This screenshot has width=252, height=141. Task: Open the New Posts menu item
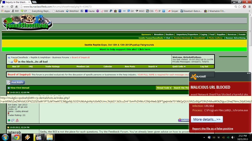pyautogui.click(x=130, y=66)
